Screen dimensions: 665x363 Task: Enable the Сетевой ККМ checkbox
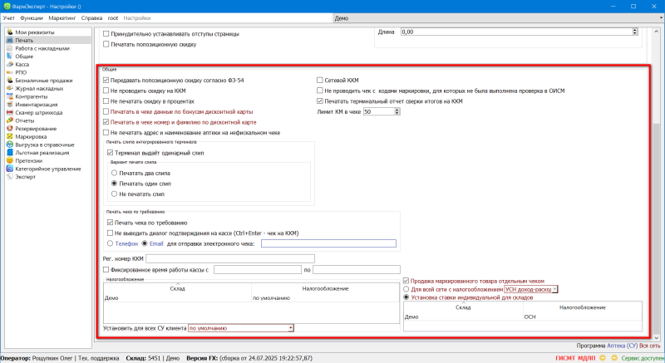(x=318, y=81)
